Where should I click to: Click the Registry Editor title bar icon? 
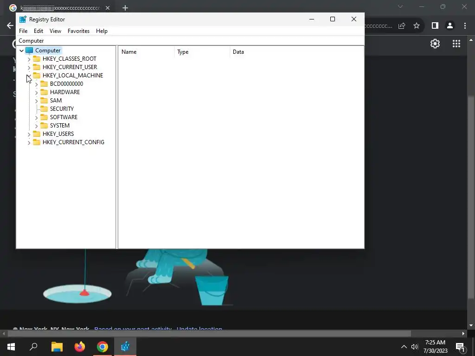click(x=23, y=19)
